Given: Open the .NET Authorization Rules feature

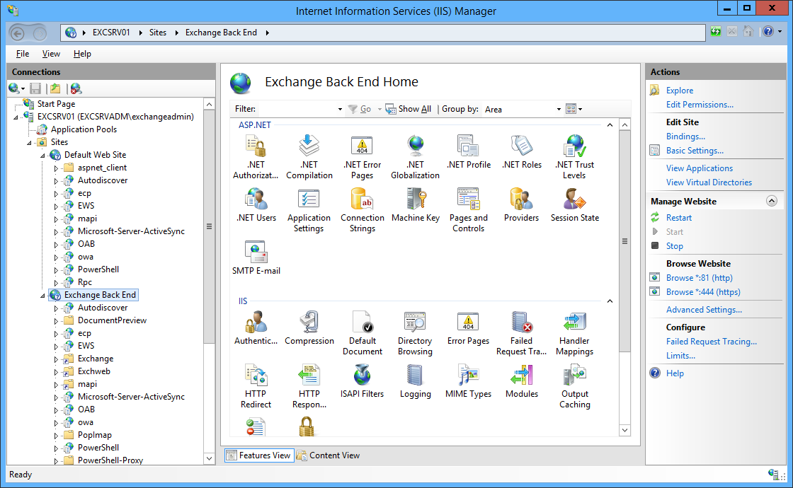Looking at the screenshot, I should [256, 157].
